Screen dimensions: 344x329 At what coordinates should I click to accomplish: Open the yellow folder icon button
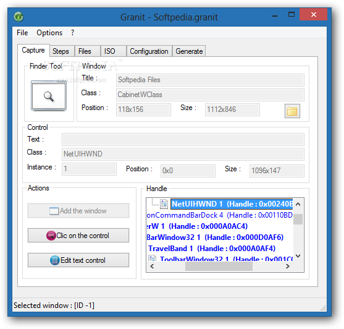[x=292, y=111]
